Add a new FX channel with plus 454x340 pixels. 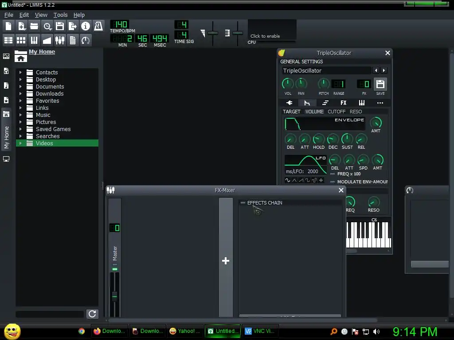point(226,261)
